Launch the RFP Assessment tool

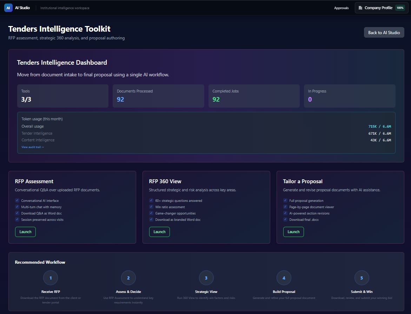[x=25, y=232]
